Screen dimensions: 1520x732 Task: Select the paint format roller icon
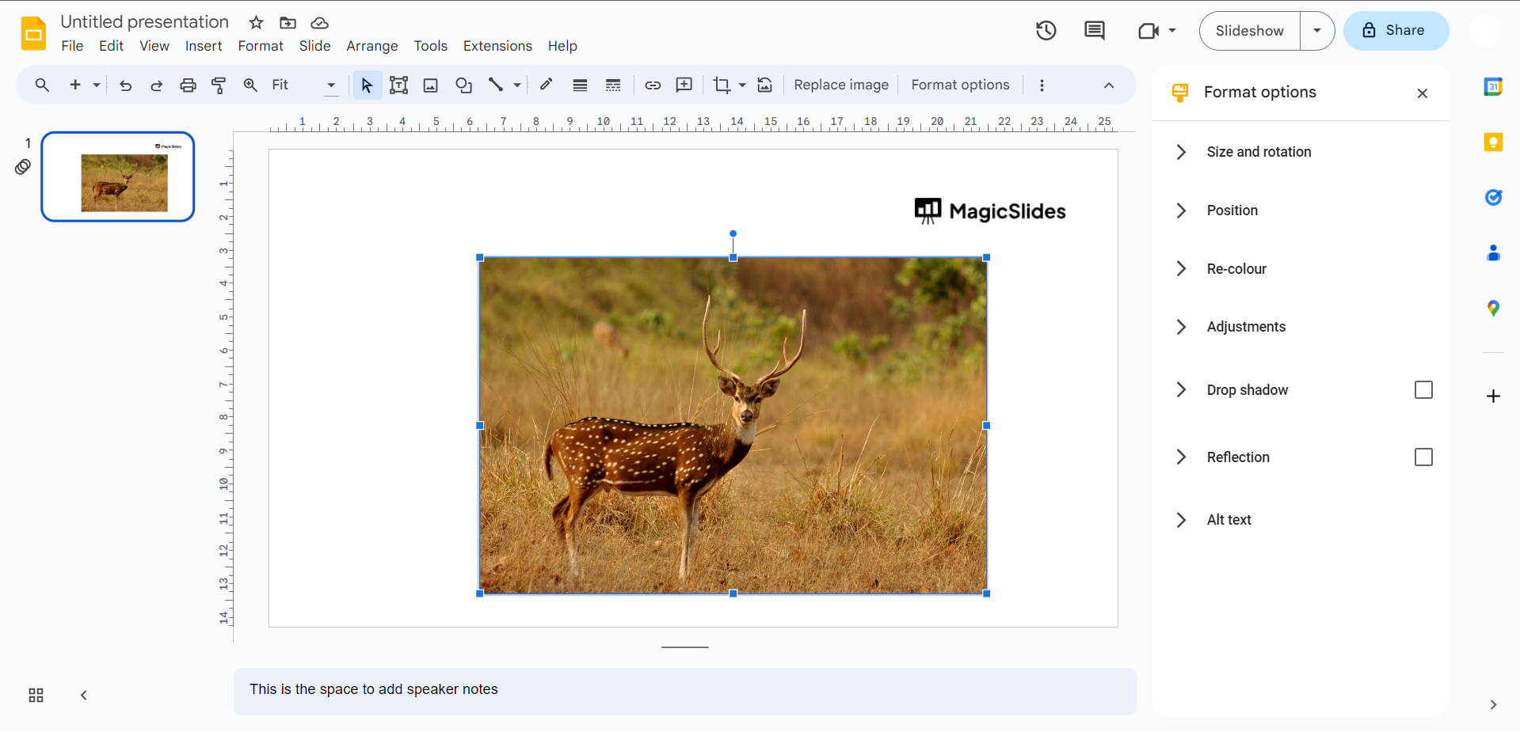(219, 85)
